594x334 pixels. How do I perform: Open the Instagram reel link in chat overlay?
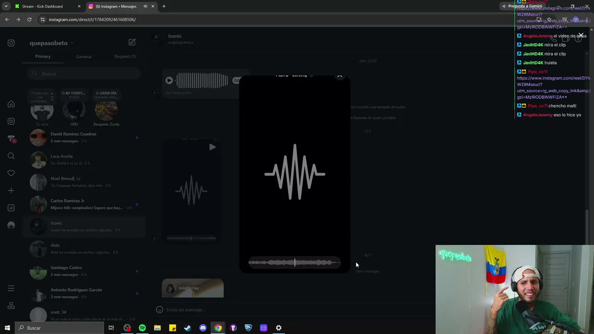click(x=554, y=88)
